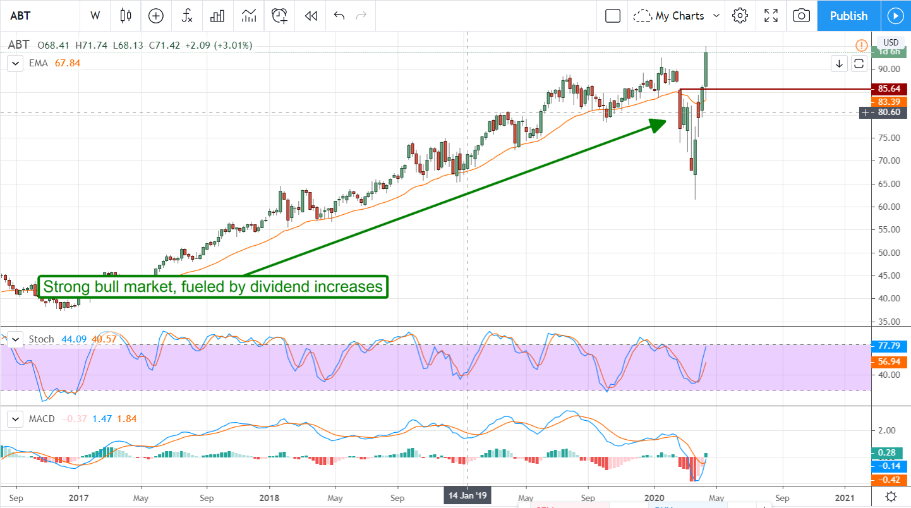Click the down arrow button on the chart
This screenshot has height=508, width=911.
point(840,63)
